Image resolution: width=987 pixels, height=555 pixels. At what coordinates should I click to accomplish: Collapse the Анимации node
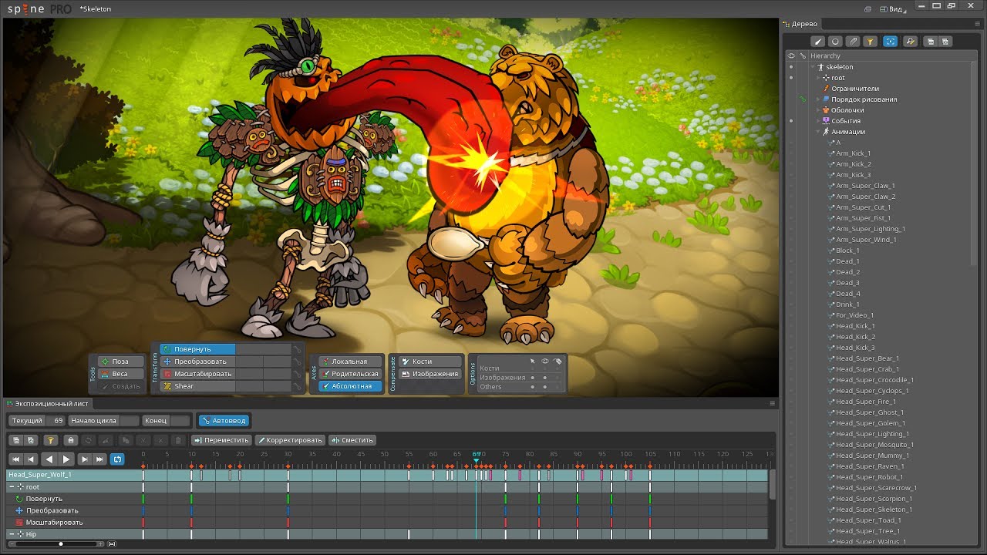[818, 132]
